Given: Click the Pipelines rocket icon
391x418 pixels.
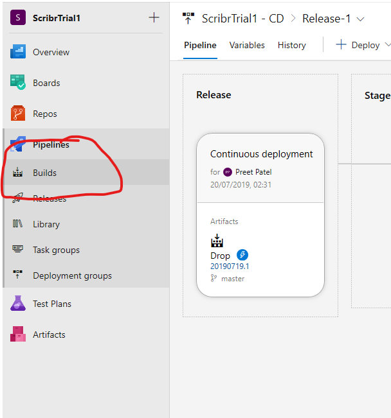Looking at the screenshot, I should 18,144.
